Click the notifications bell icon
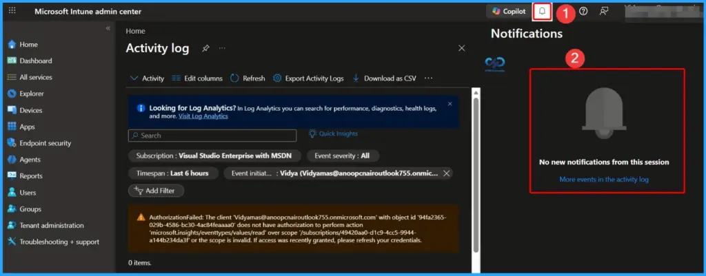The width and height of the screenshot is (706, 276). point(542,11)
